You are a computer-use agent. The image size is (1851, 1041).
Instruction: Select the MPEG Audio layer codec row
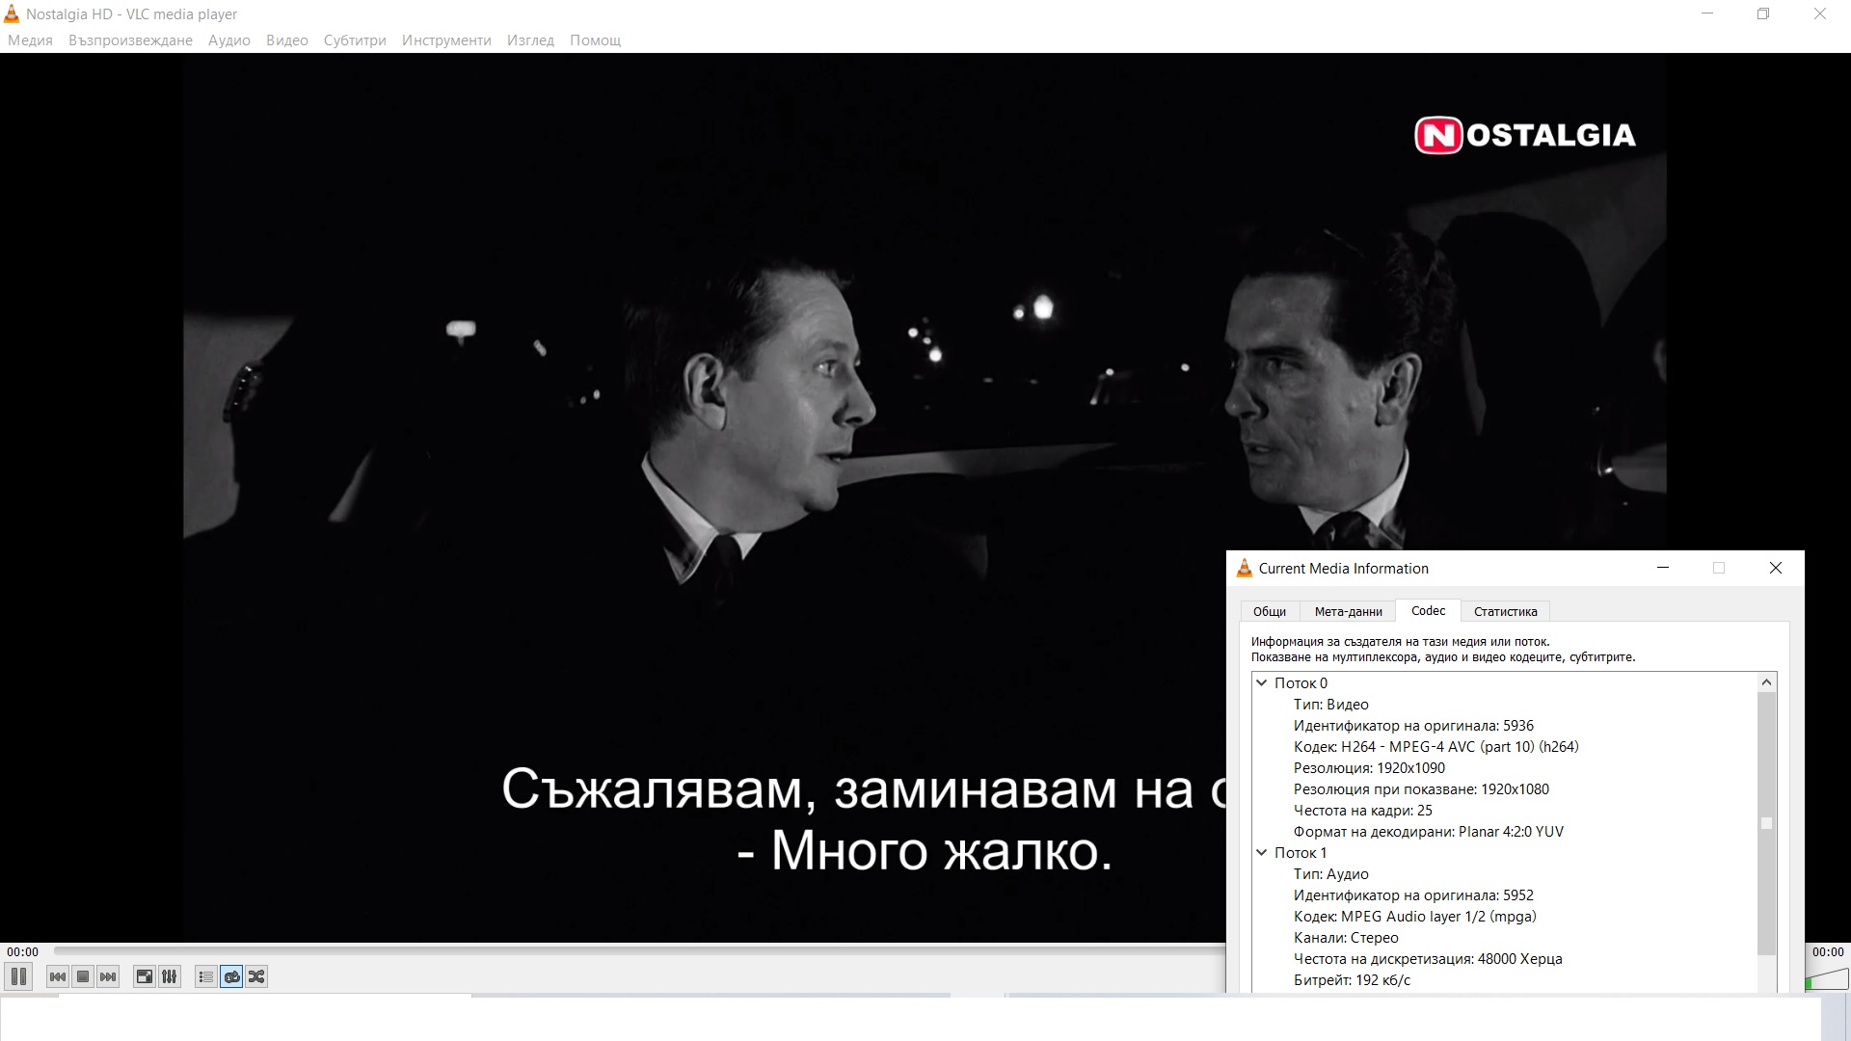coord(1414,917)
